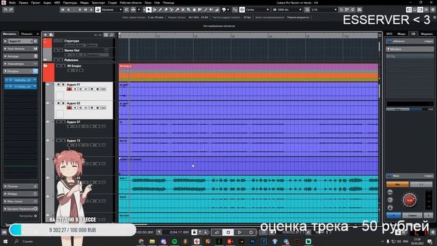Image resolution: width=437 pixels, height=246 pixels.
Task: Toggle the transport Cycle loop button
Action: (216, 232)
